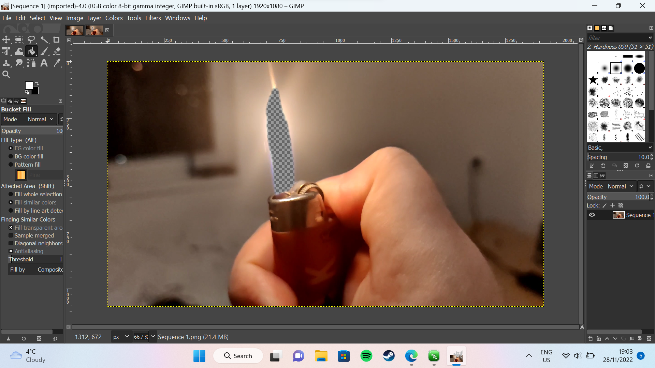Select the Move tool
The image size is (655, 368).
click(x=6, y=40)
